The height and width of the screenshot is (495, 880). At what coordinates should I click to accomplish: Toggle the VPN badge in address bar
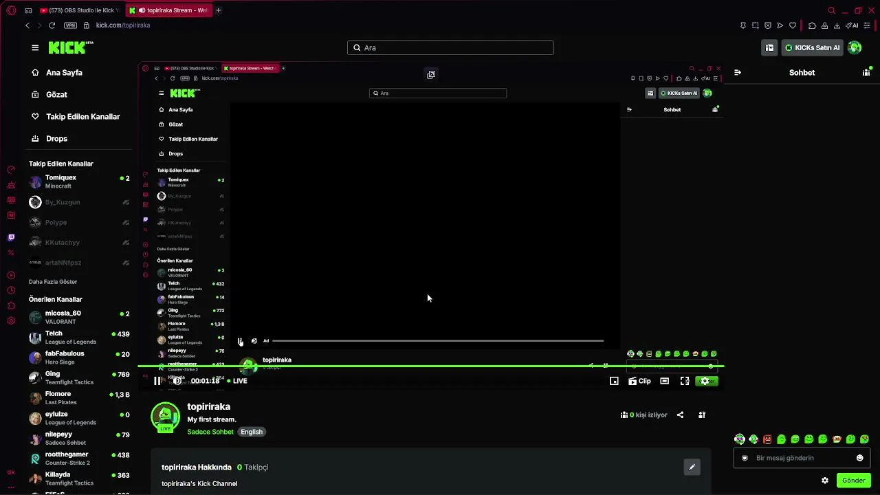(70, 25)
